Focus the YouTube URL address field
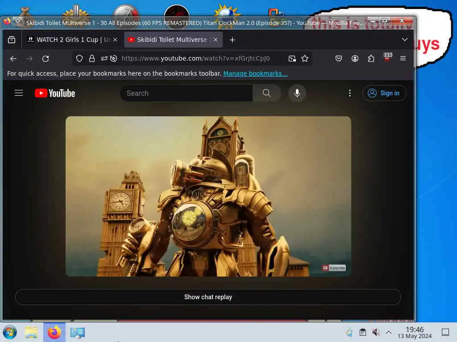Screen dimensions: 457x342 click(195, 58)
